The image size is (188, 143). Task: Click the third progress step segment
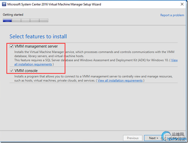coord(25,21)
